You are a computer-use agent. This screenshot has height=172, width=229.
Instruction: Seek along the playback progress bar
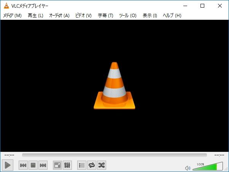114,155
